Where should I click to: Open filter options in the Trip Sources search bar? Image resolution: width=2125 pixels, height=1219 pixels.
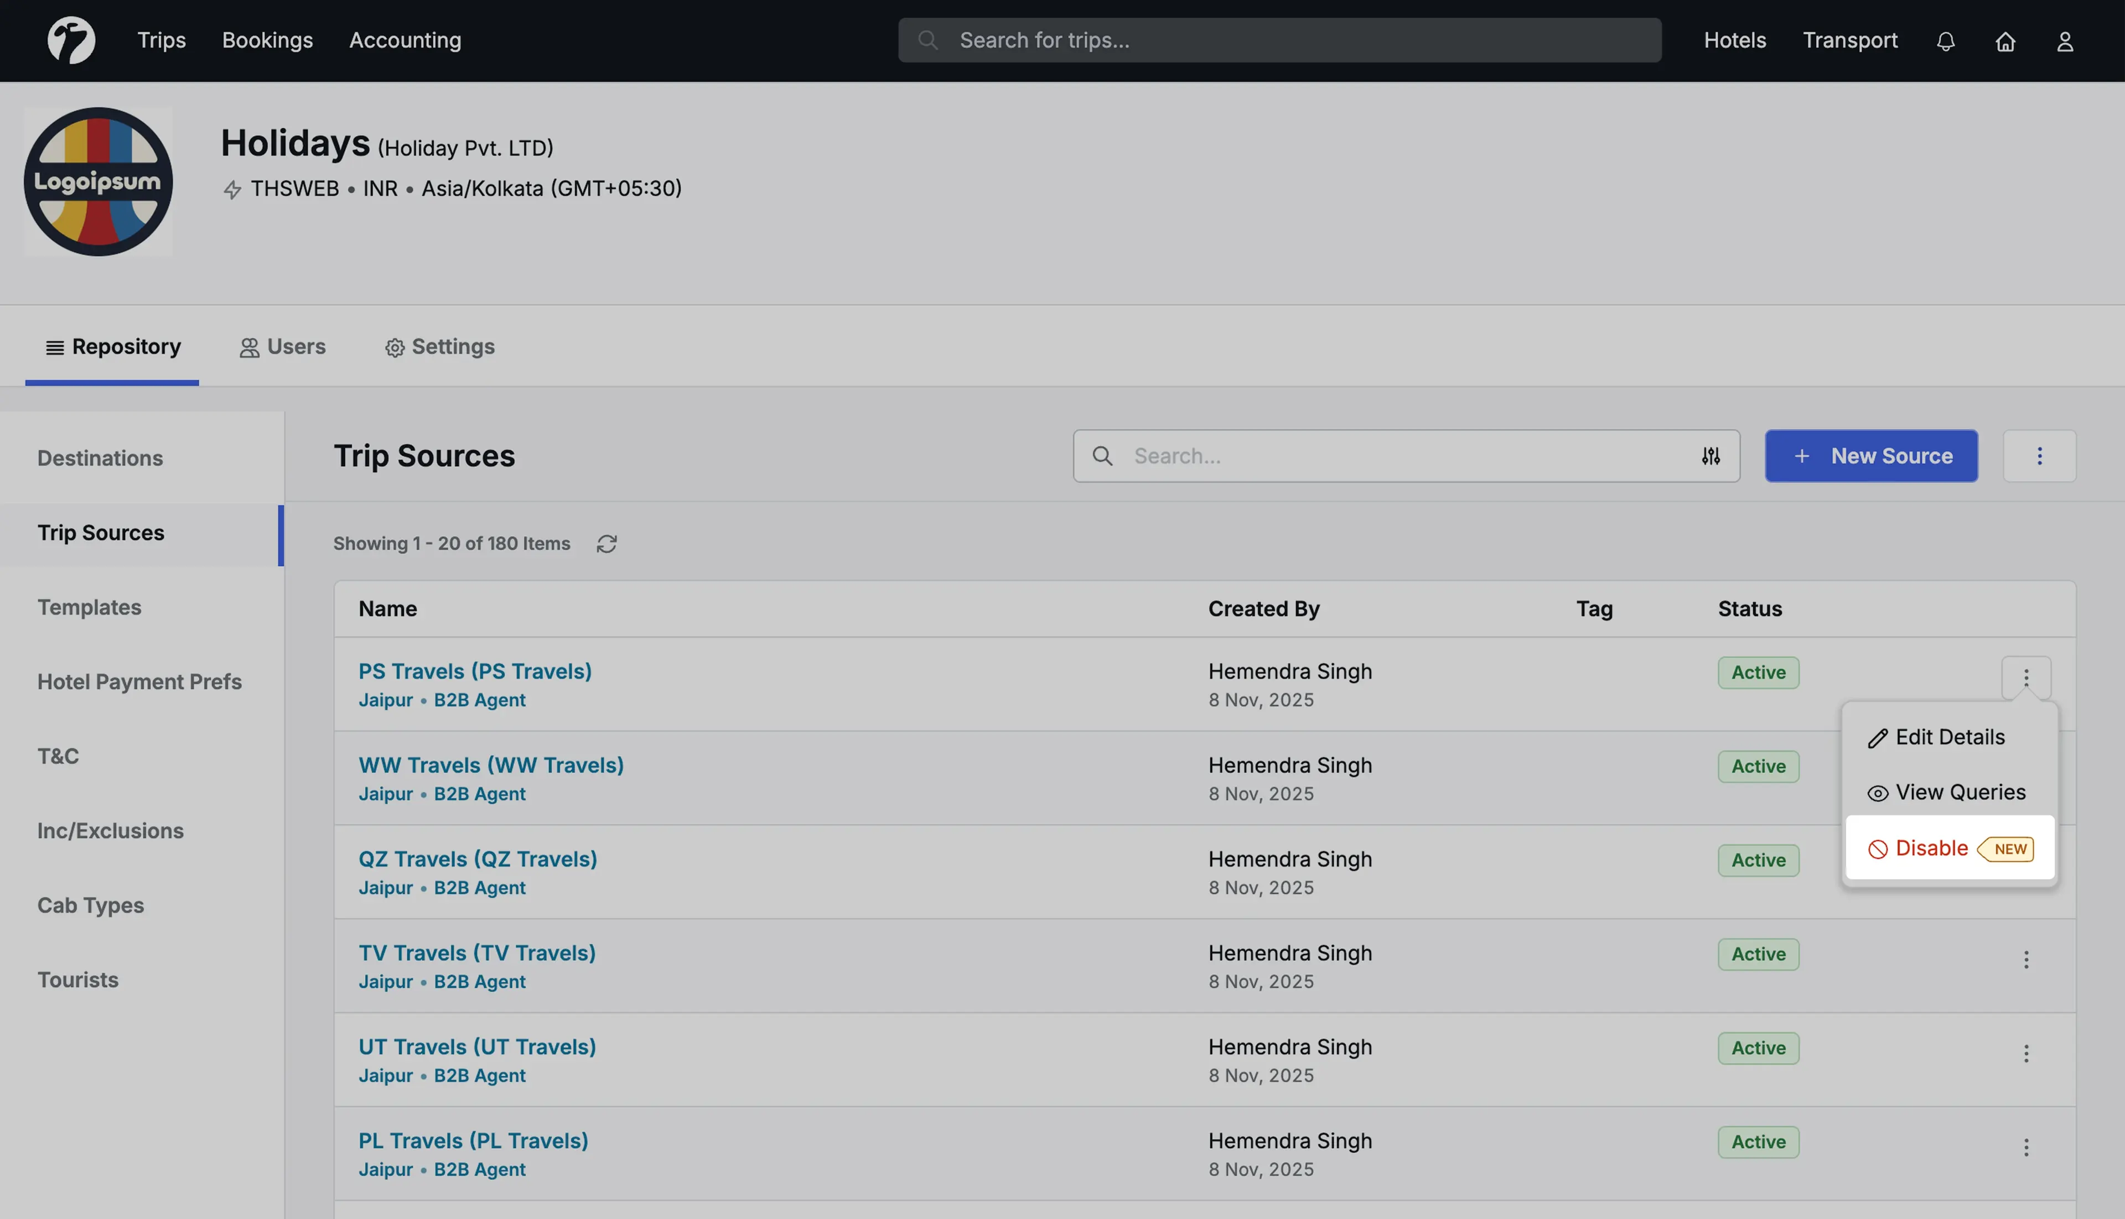(1711, 455)
